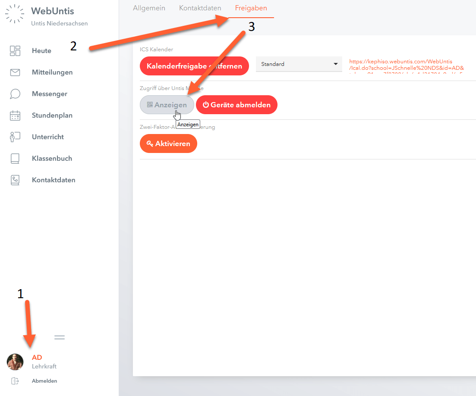The image size is (476, 396).
Task: Activate two-factor authentication with Aktivieren
Action: tap(168, 143)
